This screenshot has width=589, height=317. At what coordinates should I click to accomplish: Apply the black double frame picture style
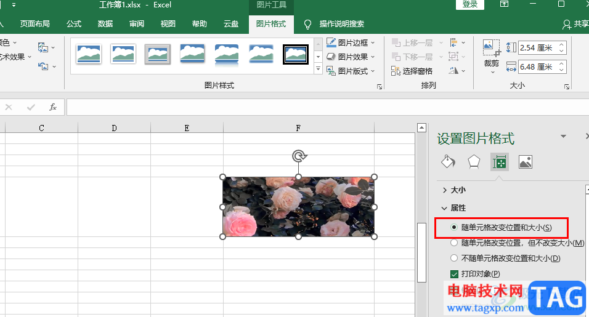tap(296, 54)
